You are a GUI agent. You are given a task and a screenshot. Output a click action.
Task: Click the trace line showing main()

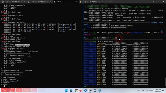coord(101,38)
